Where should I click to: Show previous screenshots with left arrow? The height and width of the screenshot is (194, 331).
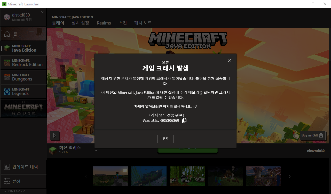pos(86,176)
